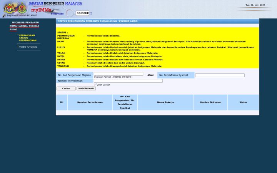Focus the Nombor Permohonan input field
Viewport: 277px width, 173px height.
(128, 81)
